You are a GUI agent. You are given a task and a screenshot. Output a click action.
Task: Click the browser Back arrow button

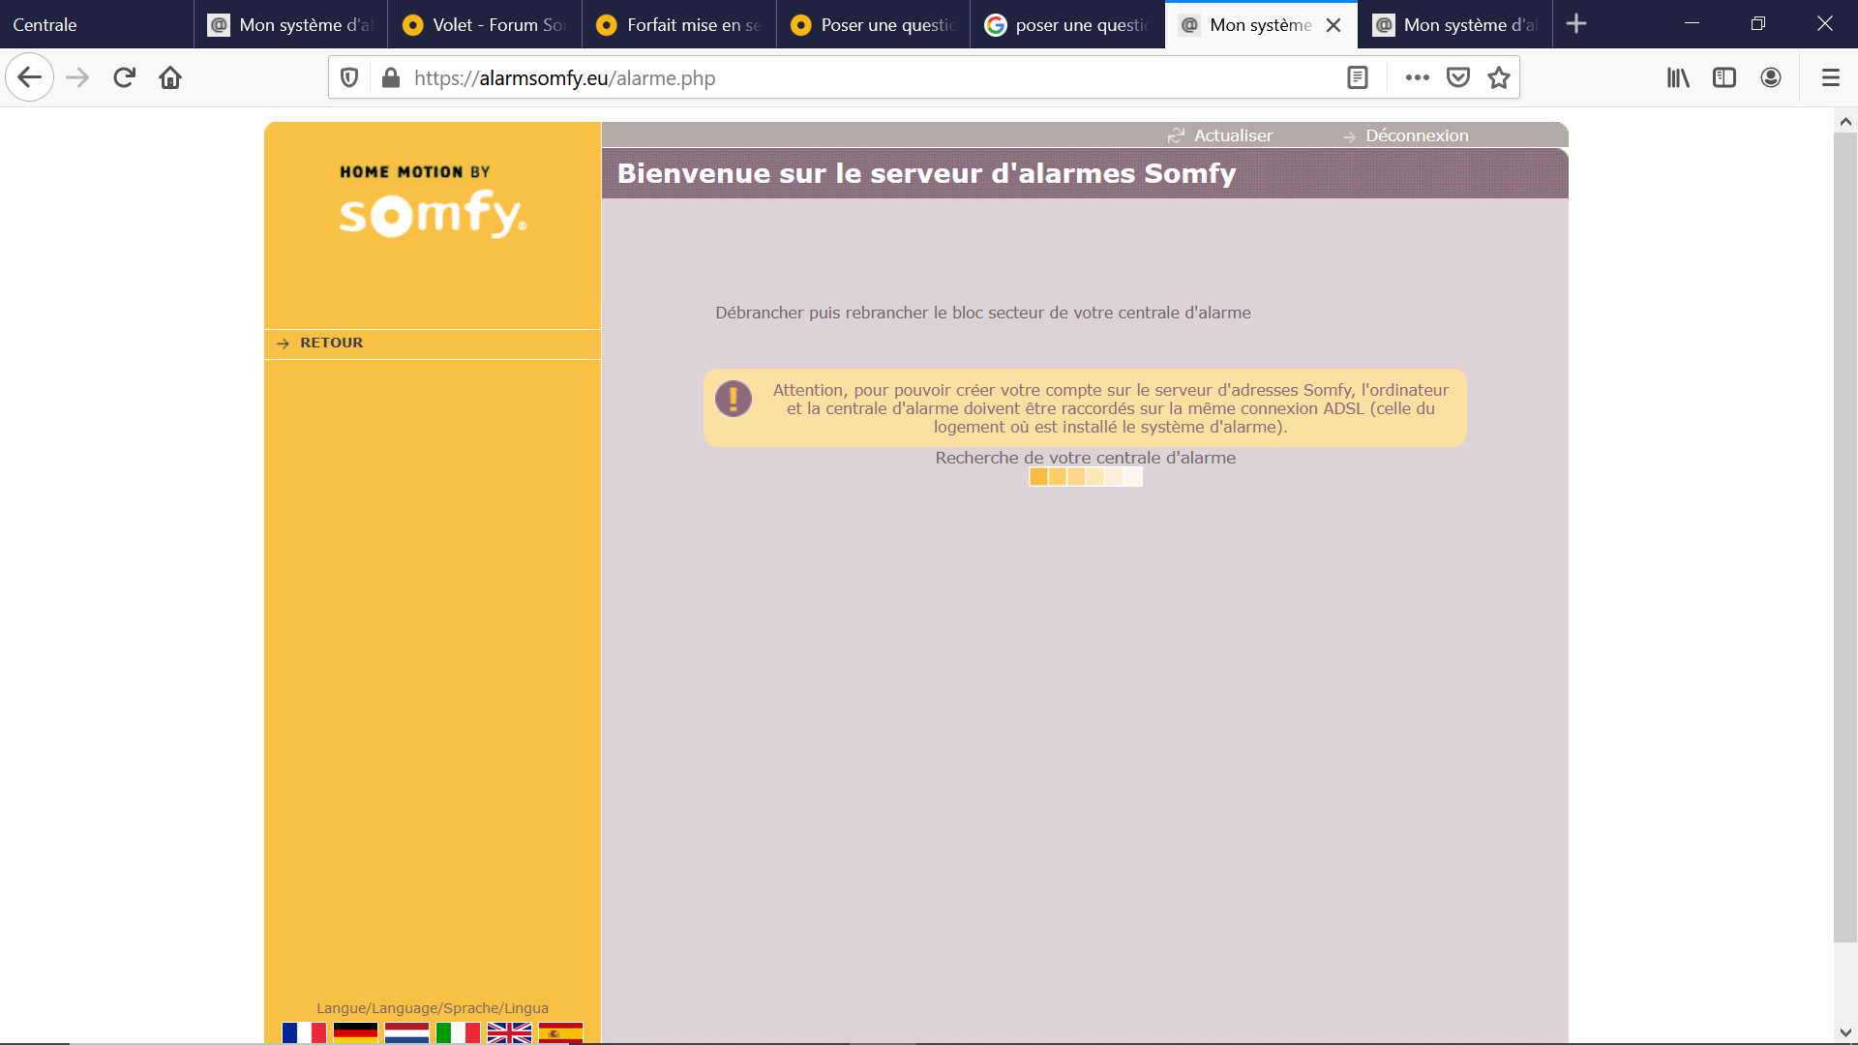(29, 77)
